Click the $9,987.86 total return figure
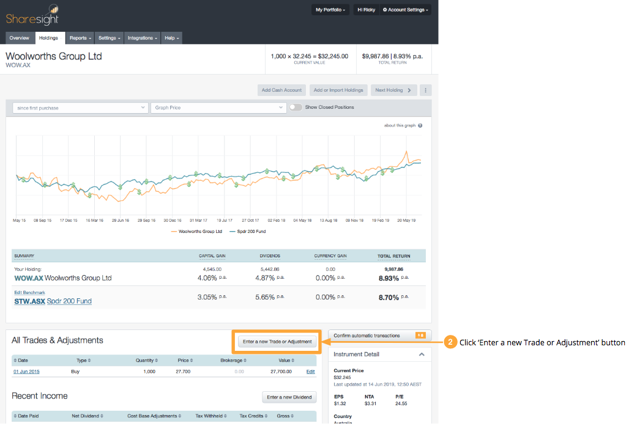 tap(392, 56)
